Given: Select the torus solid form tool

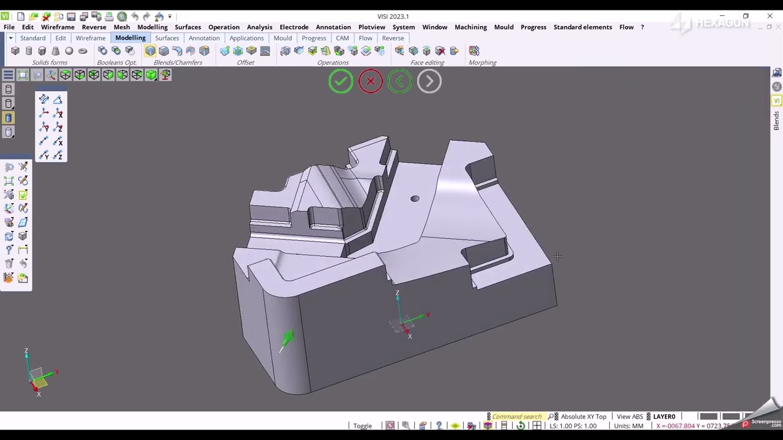Looking at the screenshot, I should click(83, 51).
